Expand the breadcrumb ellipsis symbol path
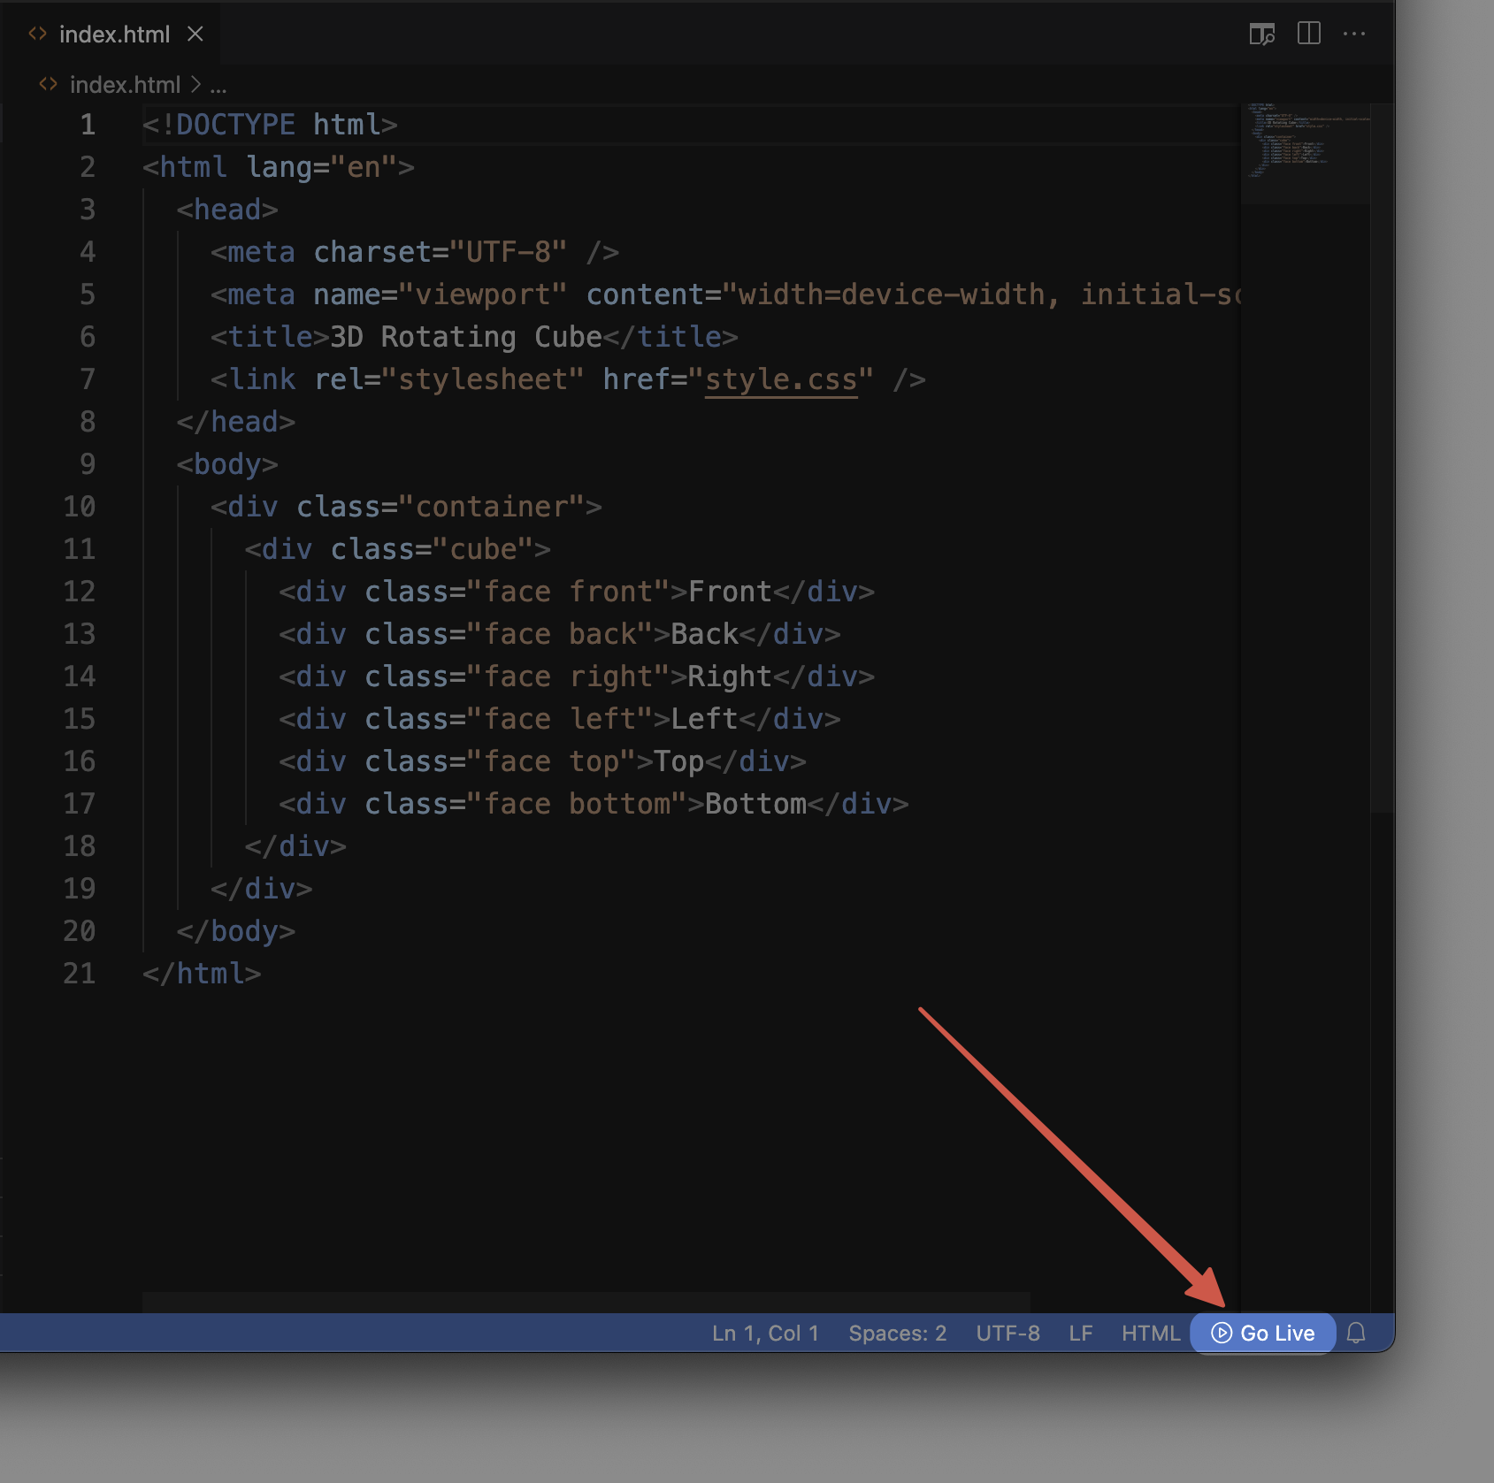This screenshot has height=1483, width=1494. (218, 85)
